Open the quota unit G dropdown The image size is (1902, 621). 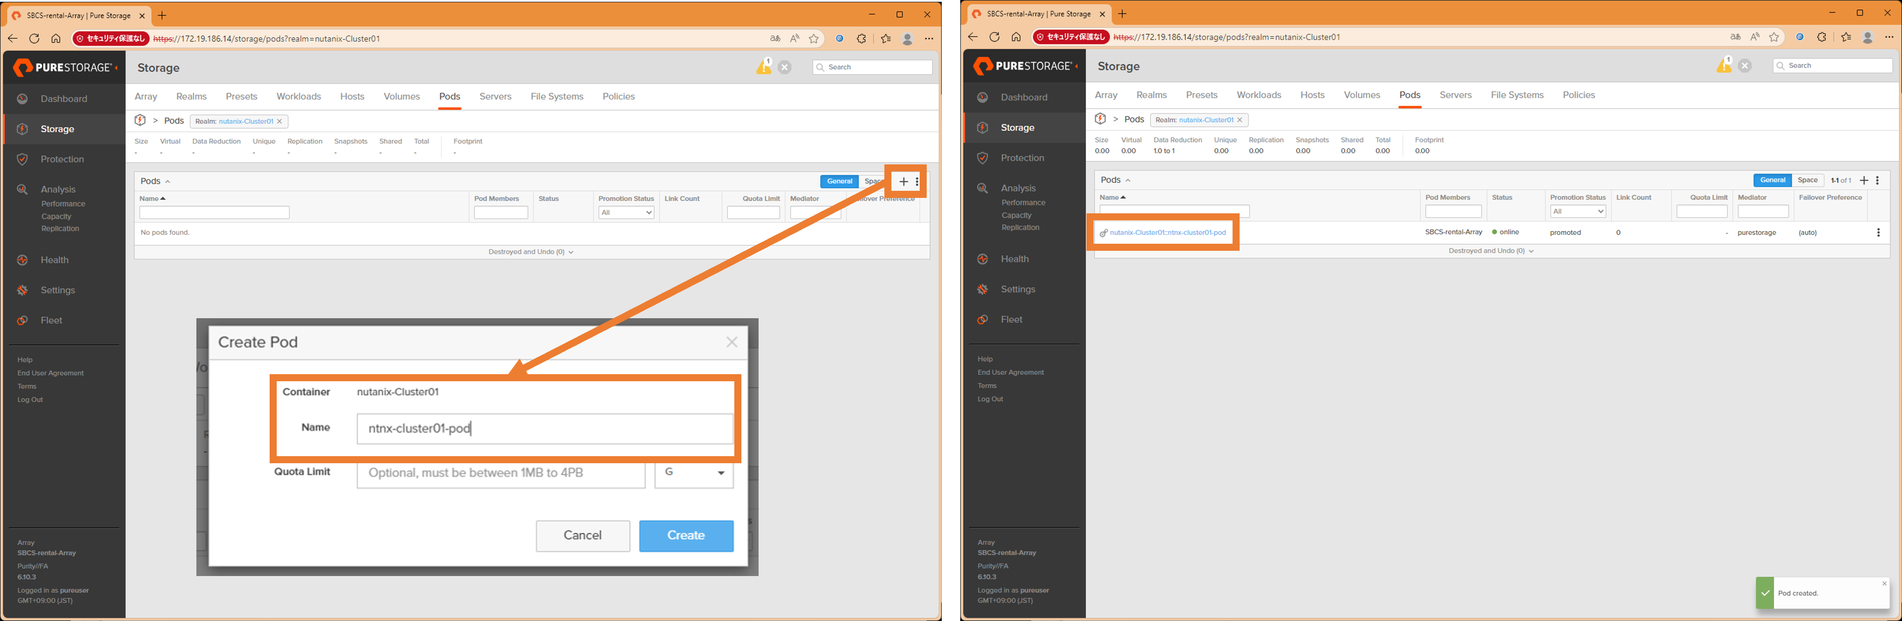(x=693, y=473)
